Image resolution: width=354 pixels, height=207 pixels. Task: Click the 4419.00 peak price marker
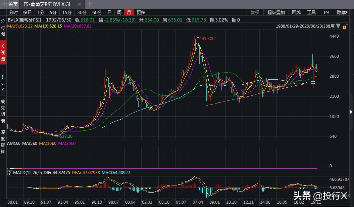(207, 39)
